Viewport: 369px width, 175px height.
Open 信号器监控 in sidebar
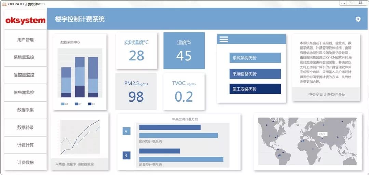click(x=25, y=92)
